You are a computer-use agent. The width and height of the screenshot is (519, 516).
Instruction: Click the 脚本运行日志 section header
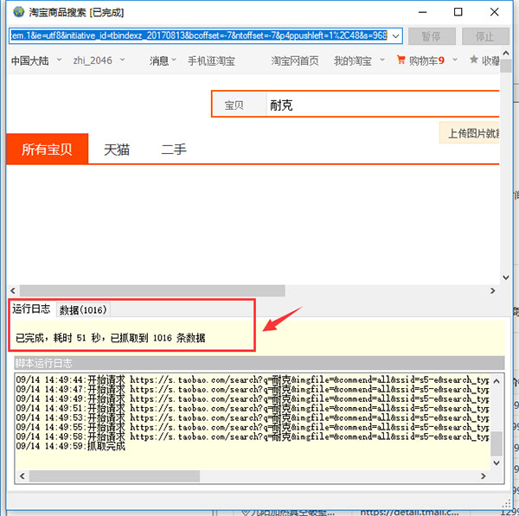259,363
